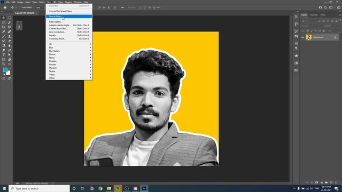Expand the Noise submenu
Screen dimensions: 342x192
tap(69, 58)
